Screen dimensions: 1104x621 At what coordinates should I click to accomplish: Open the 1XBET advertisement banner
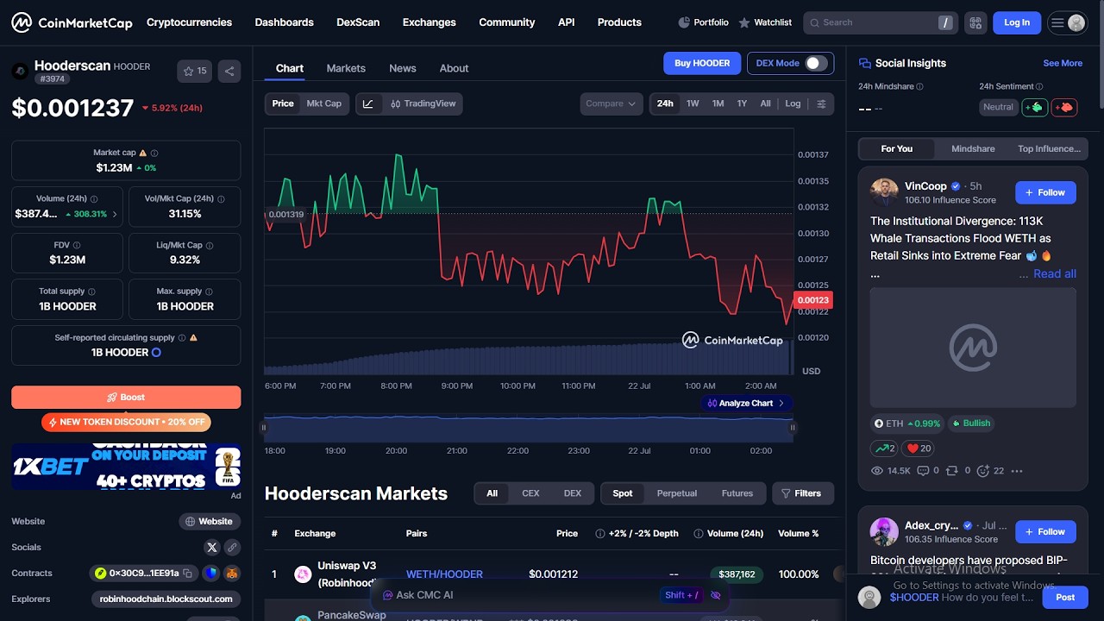pos(126,467)
